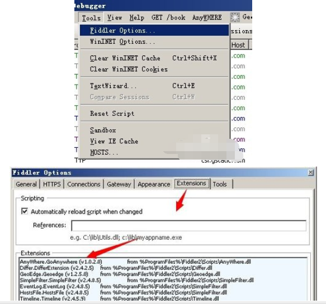The height and width of the screenshot is (304, 326).
Task: Switch to the HTTPS tab
Action: pos(52,184)
